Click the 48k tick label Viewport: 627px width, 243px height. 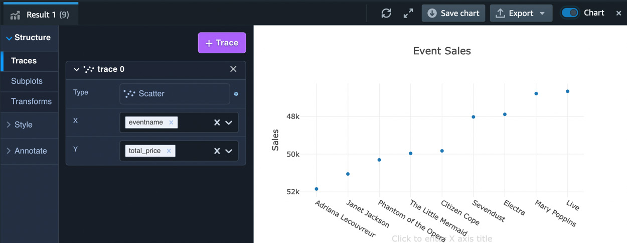tap(293, 116)
